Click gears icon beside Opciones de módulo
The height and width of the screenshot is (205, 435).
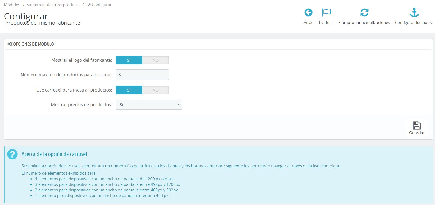pos(10,44)
